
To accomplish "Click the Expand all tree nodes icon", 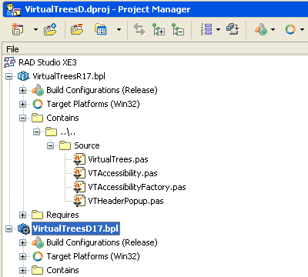I will click(159, 29).
